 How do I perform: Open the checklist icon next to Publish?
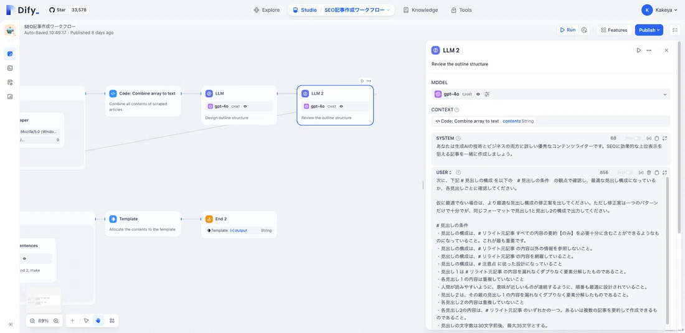tap(674, 30)
